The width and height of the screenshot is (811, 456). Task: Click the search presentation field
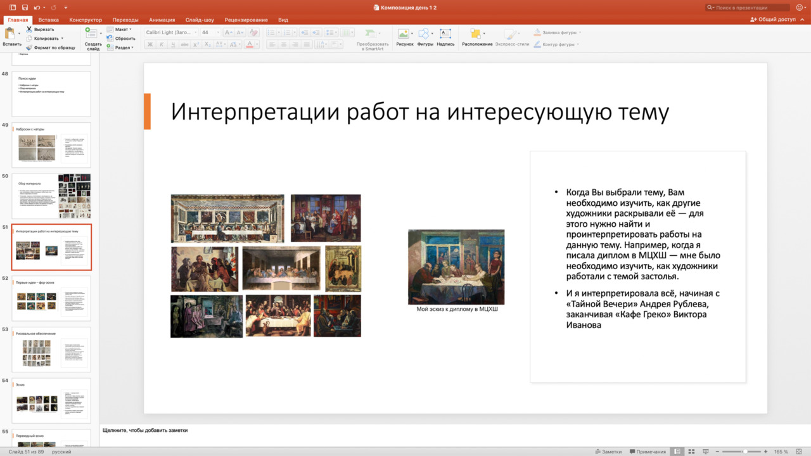tap(748, 8)
